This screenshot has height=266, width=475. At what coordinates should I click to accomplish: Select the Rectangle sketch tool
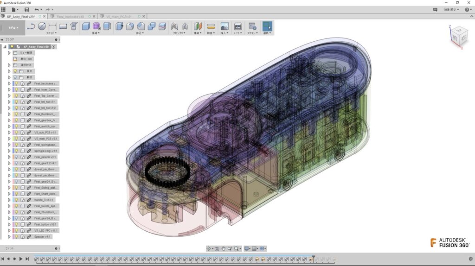tap(63, 26)
